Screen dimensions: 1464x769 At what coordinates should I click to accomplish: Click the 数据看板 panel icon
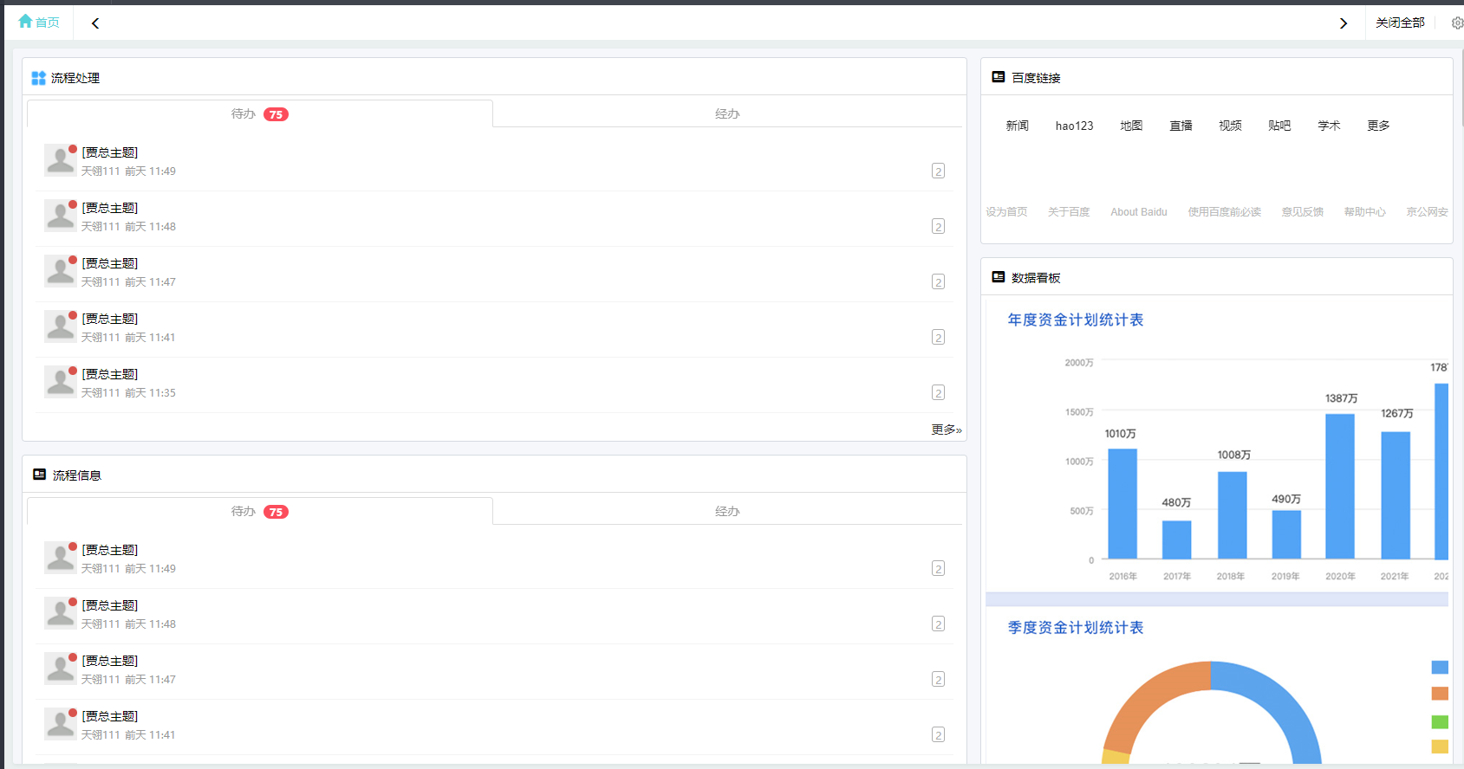pyautogui.click(x=999, y=277)
